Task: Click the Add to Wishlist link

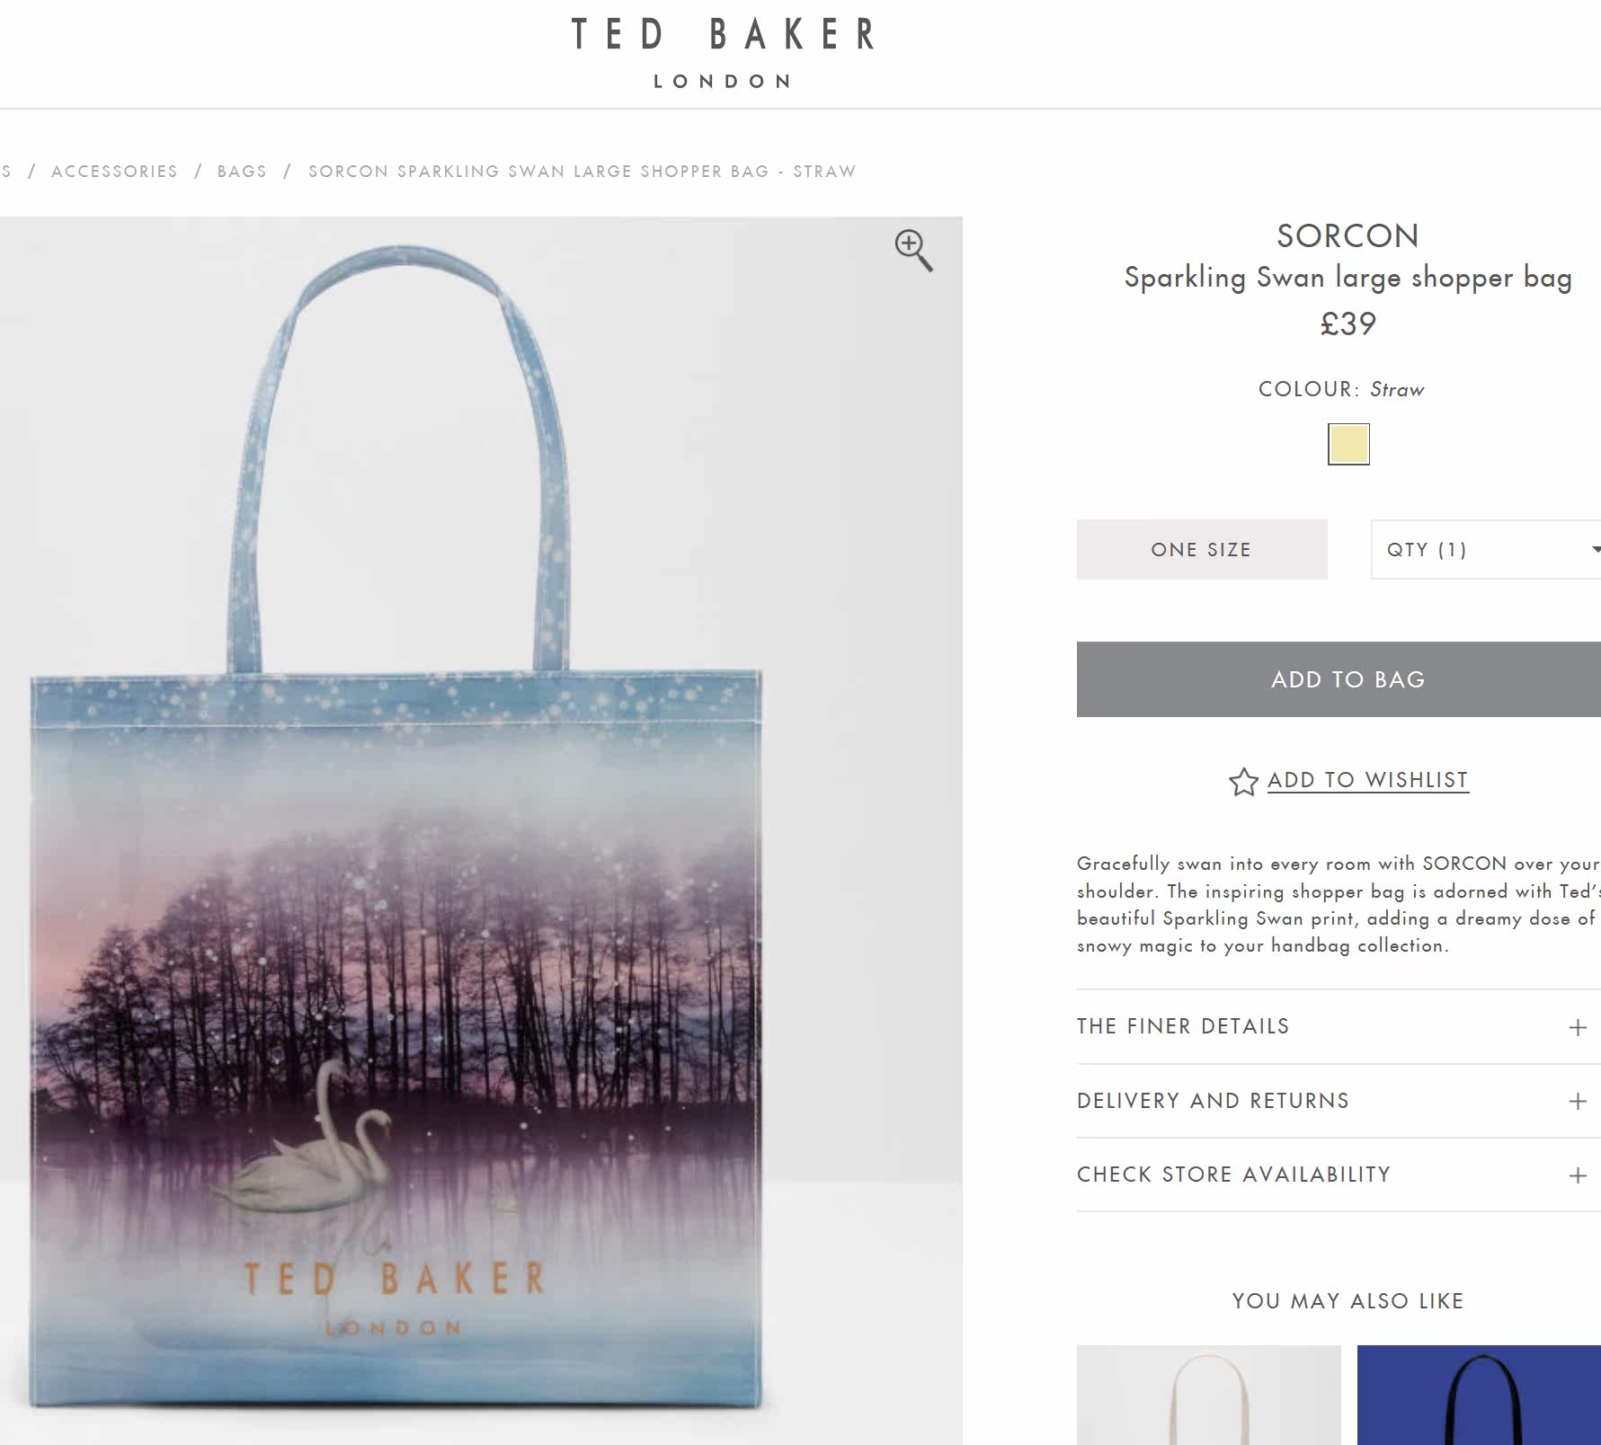Action: (x=1367, y=780)
